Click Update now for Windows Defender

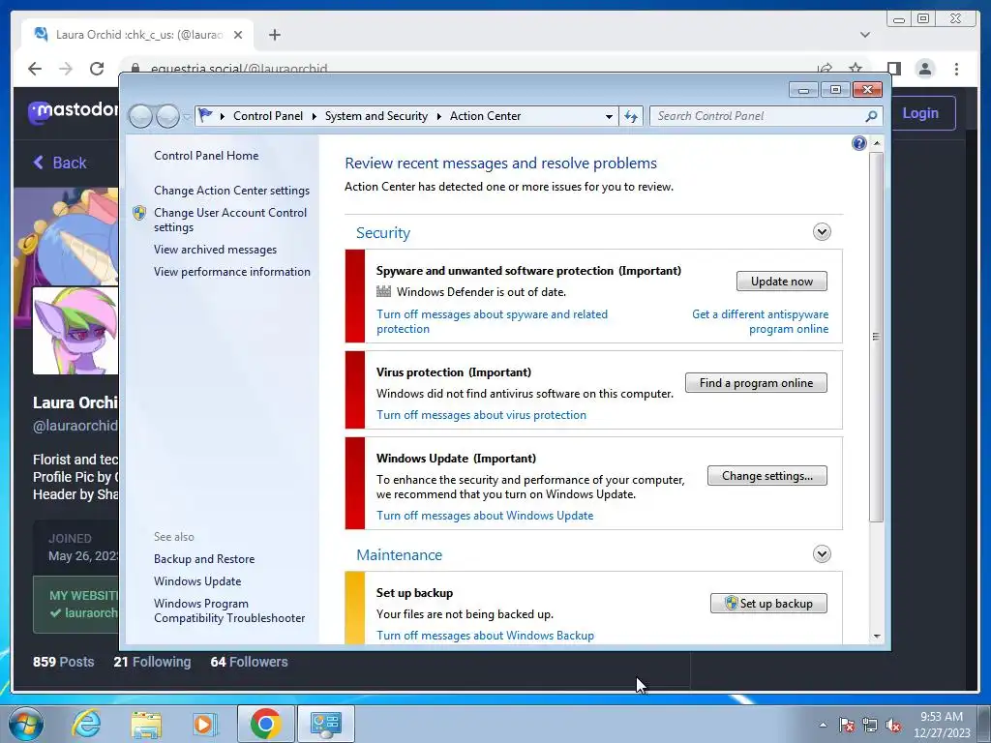(x=782, y=282)
